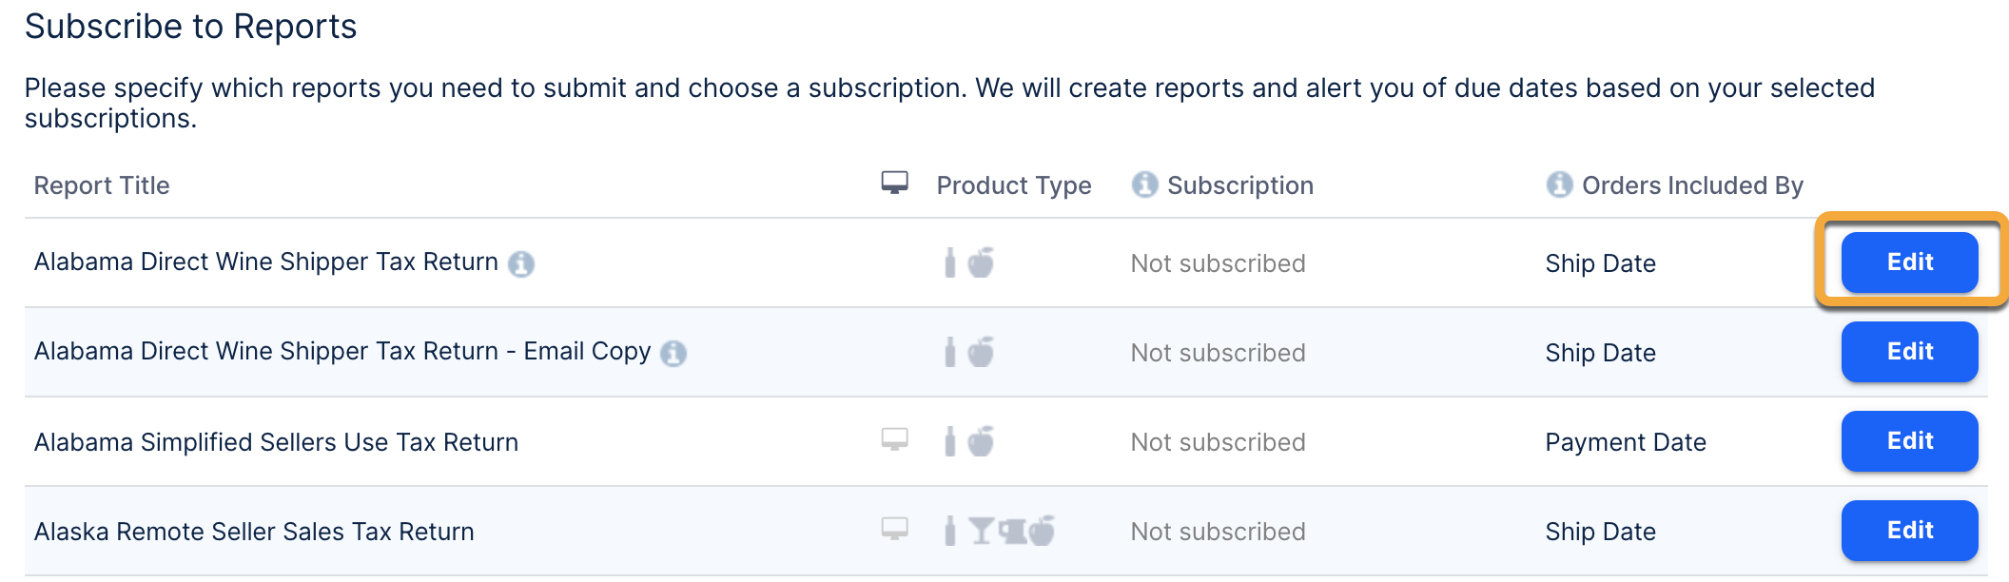
Task: Click info icon beside Alabama Direct Wine Shipper Tax Return
Action: click(x=520, y=263)
